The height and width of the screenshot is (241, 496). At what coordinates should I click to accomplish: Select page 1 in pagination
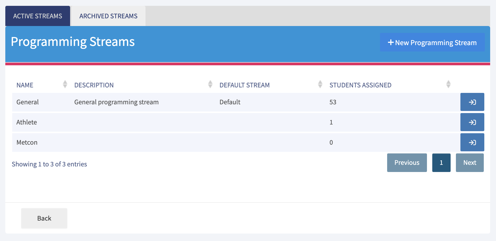pyautogui.click(x=441, y=163)
